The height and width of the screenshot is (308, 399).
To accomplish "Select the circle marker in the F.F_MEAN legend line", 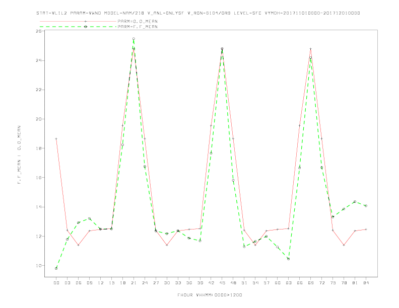I will tap(86, 27).
